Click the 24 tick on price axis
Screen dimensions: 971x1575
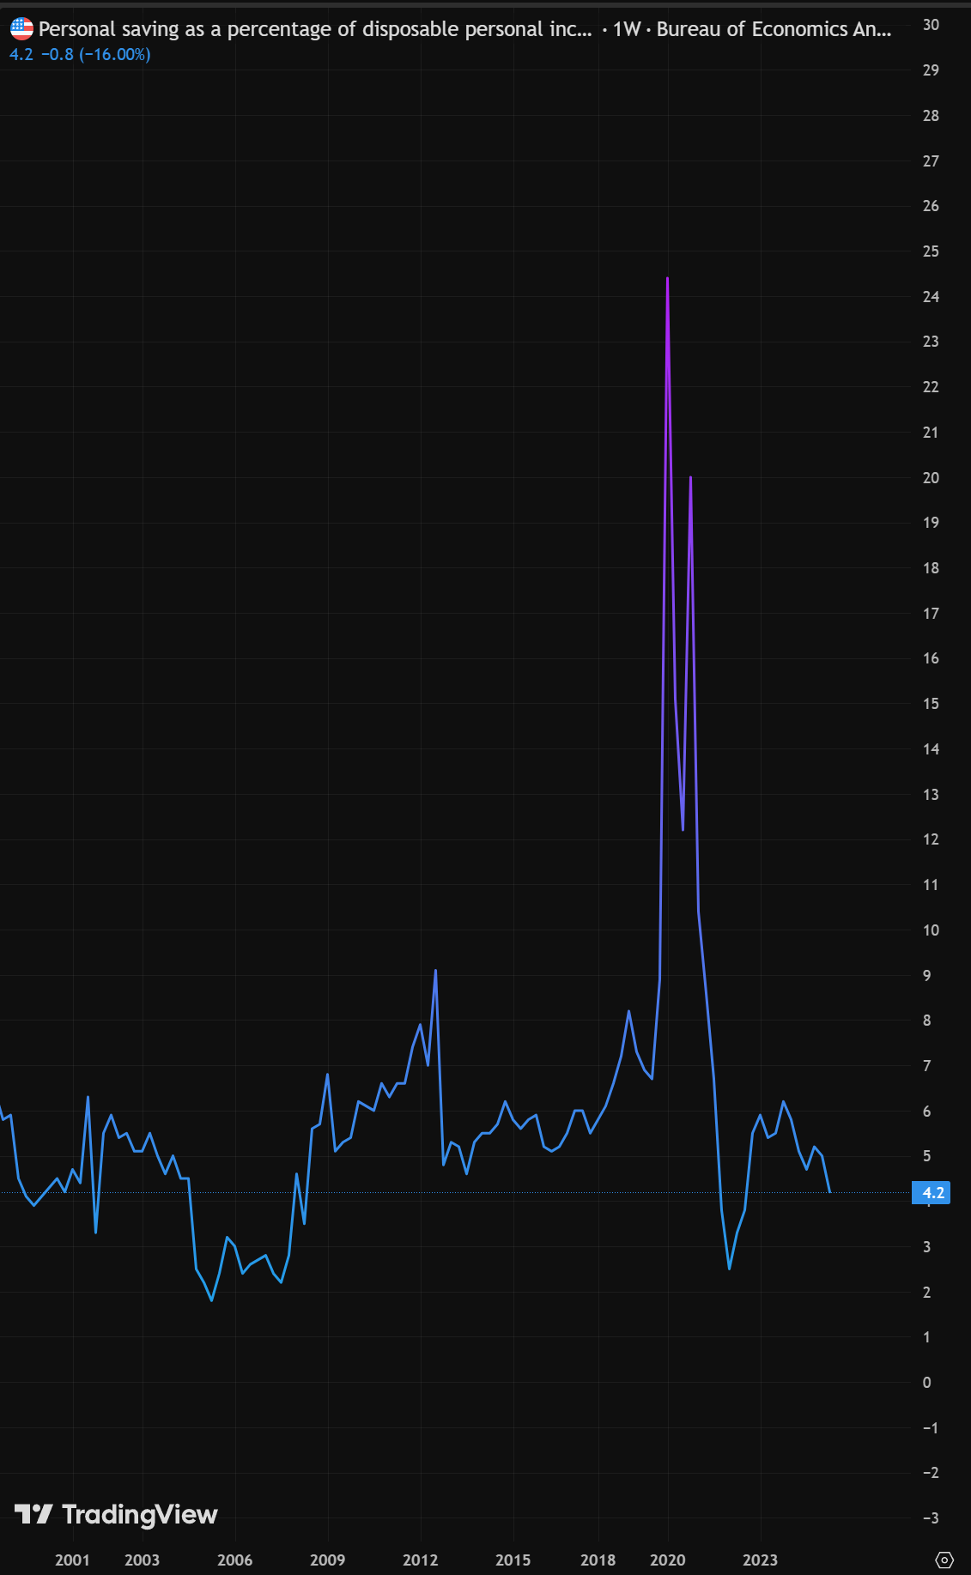(931, 296)
